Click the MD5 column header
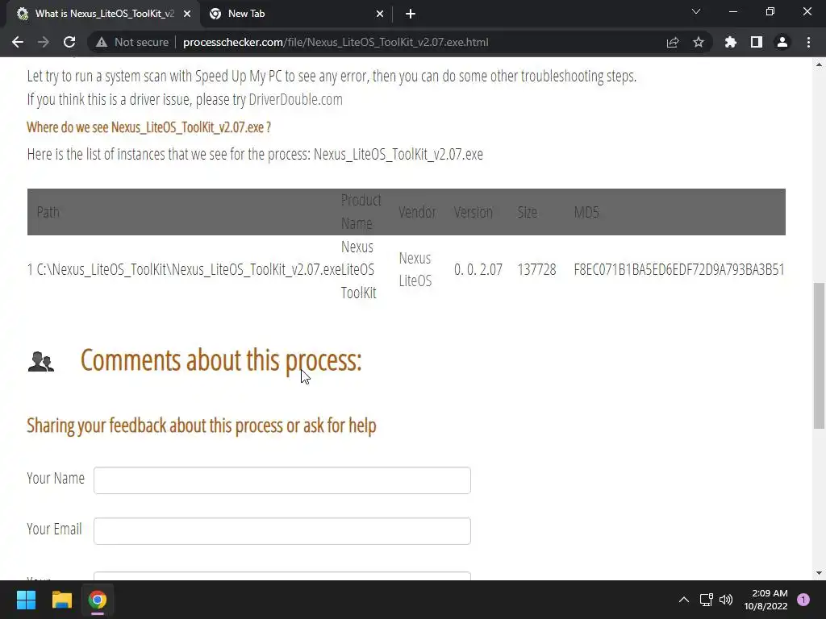826x619 pixels. [x=586, y=212]
